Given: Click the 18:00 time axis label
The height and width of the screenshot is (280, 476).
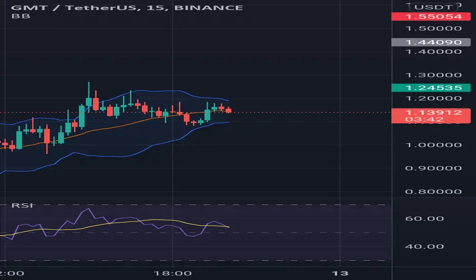Looking at the screenshot, I should (x=173, y=274).
